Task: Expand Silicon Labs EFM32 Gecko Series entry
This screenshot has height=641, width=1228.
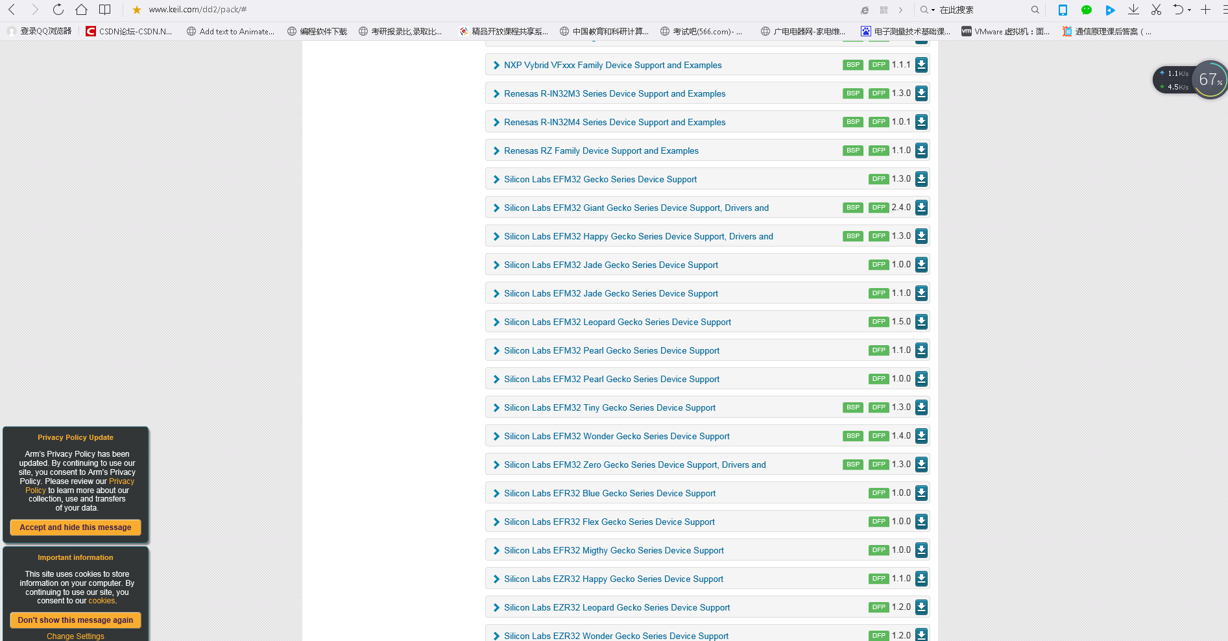Action: tap(496, 179)
